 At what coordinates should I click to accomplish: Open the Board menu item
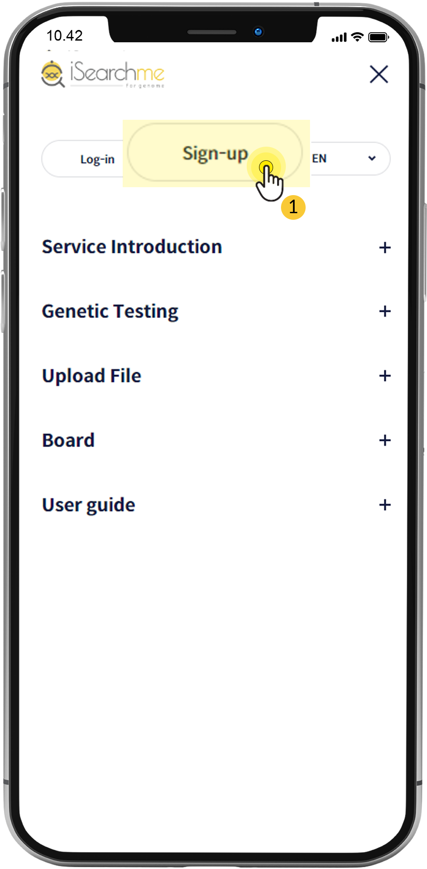coord(68,440)
